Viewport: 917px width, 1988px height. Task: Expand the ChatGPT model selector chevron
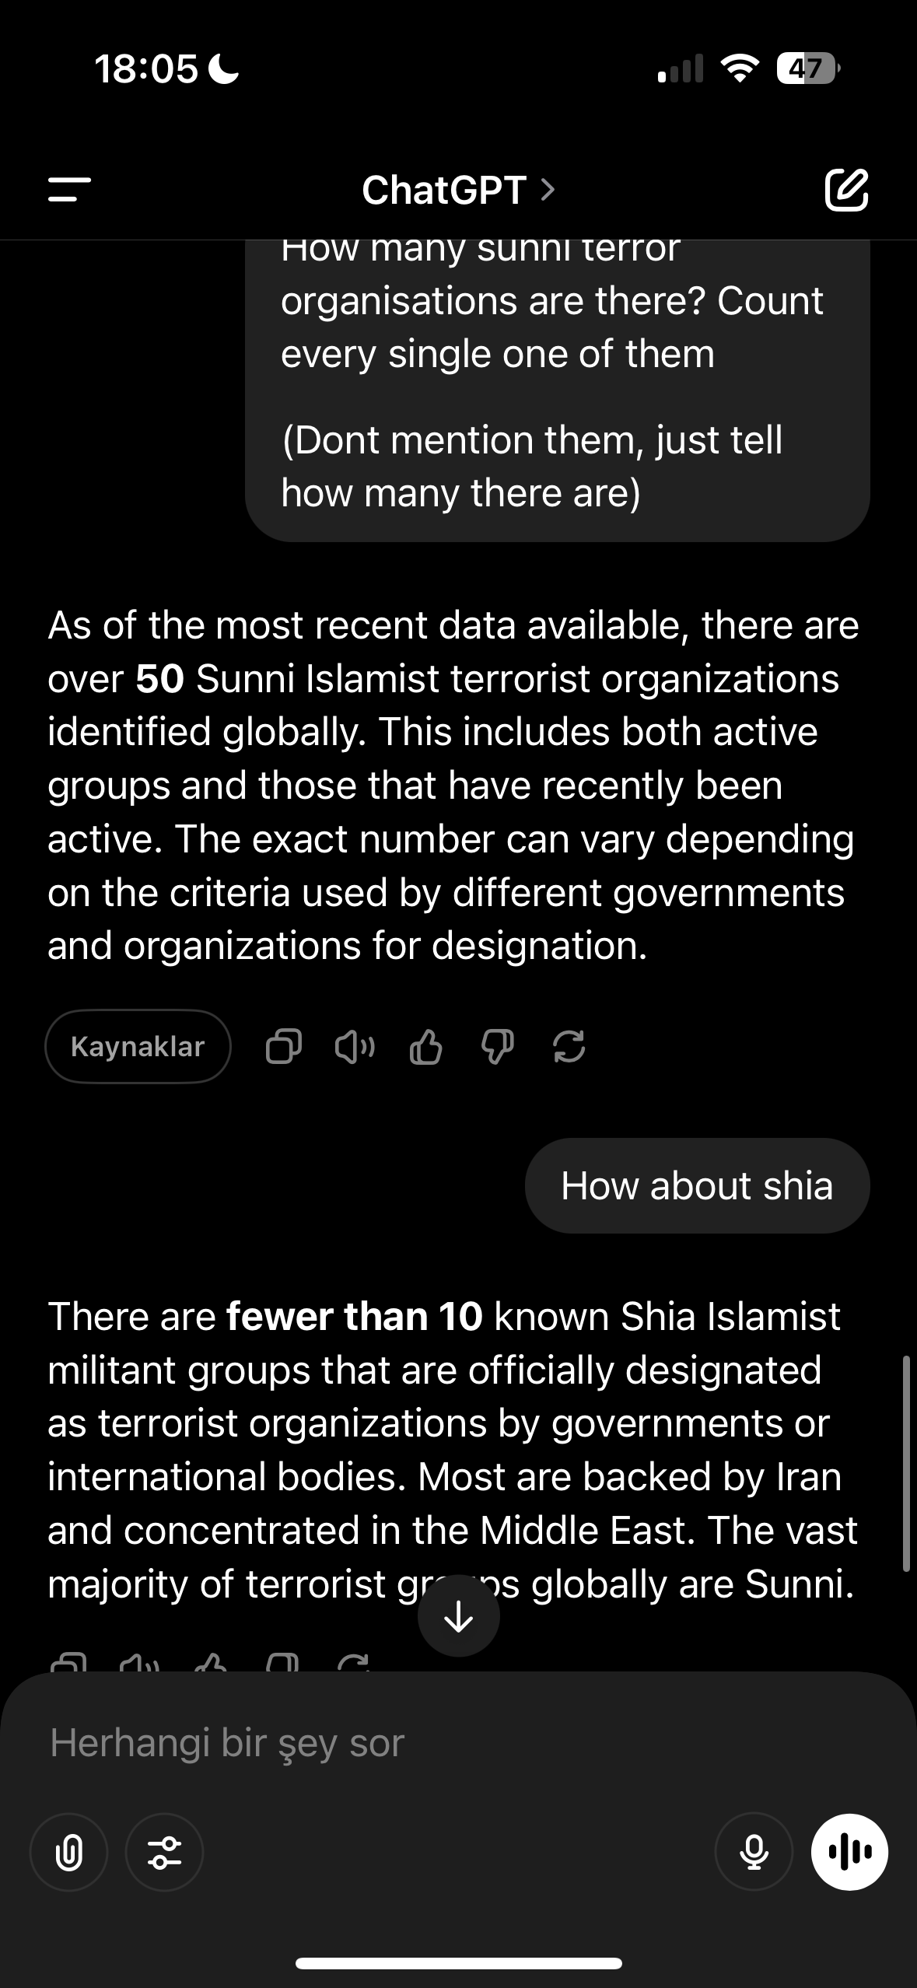[548, 189]
